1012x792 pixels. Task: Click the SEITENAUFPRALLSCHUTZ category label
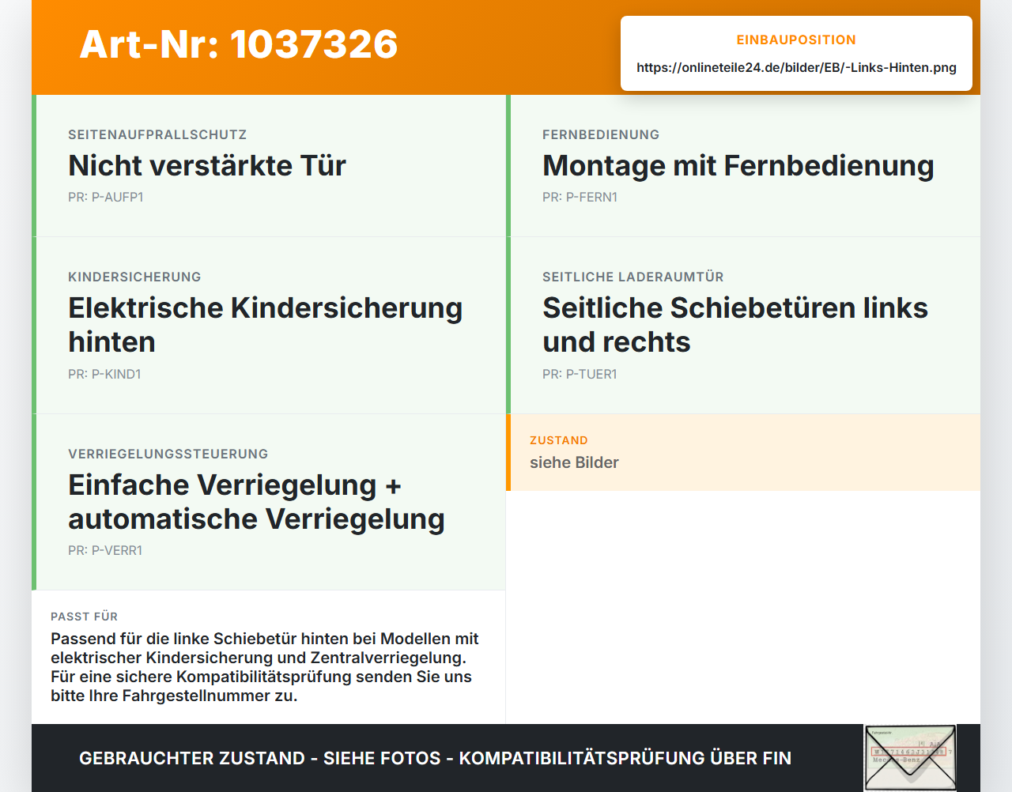pyautogui.click(x=157, y=134)
